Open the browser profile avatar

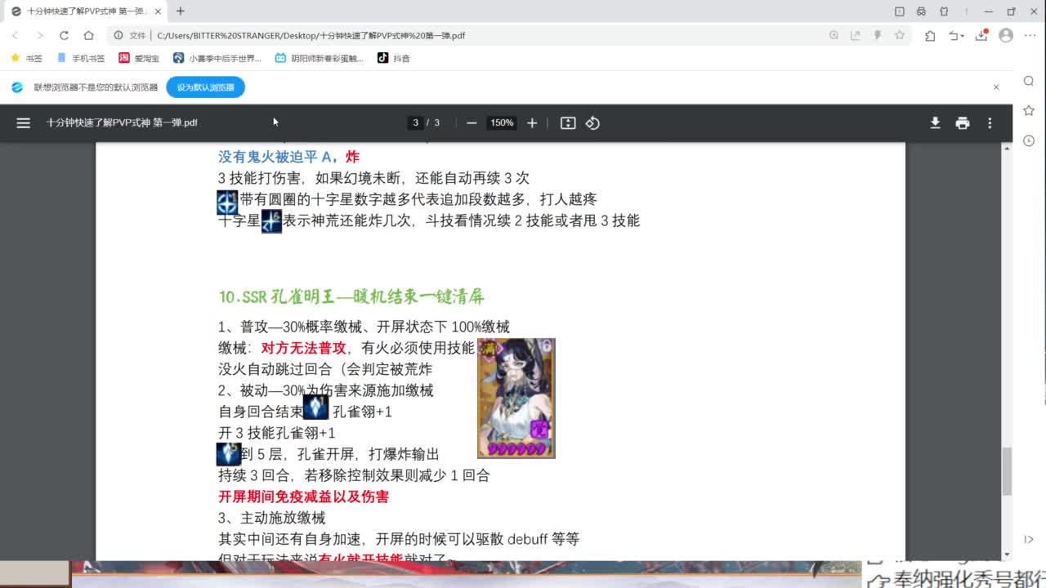[x=1007, y=36]
